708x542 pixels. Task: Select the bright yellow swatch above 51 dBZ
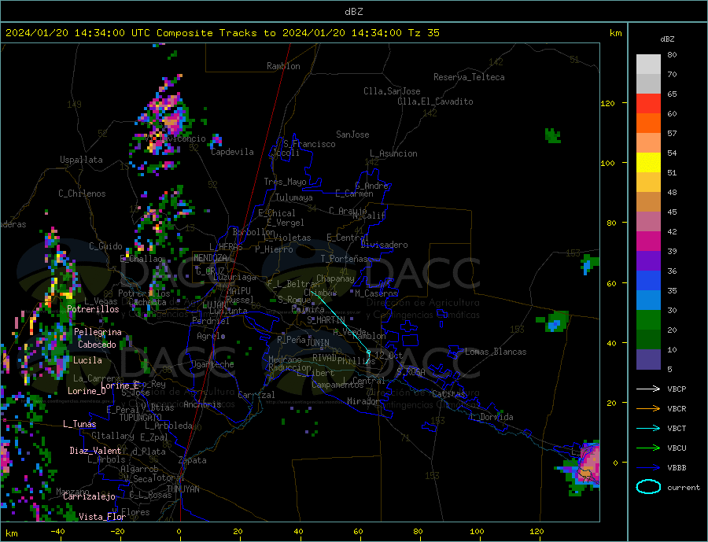pos(648,163)
